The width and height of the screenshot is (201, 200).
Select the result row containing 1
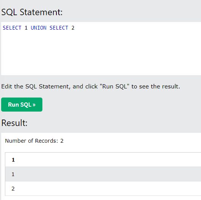click(x=103, y=174)
